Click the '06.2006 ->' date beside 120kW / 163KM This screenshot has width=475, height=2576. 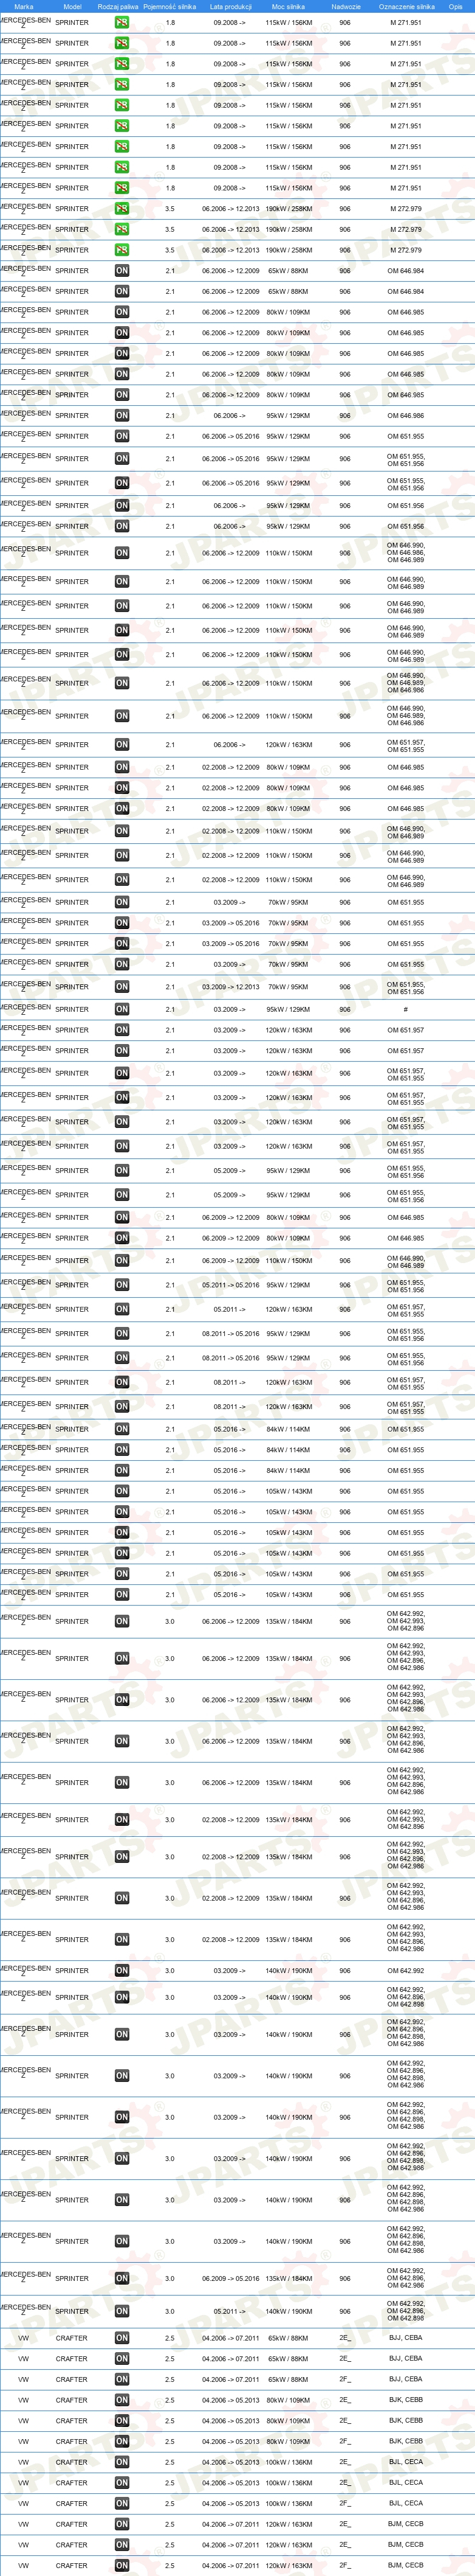pyautogui.click(x=230, y=745)
